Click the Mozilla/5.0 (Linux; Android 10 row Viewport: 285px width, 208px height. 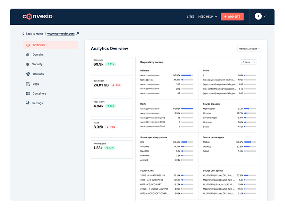click(230, 184)
